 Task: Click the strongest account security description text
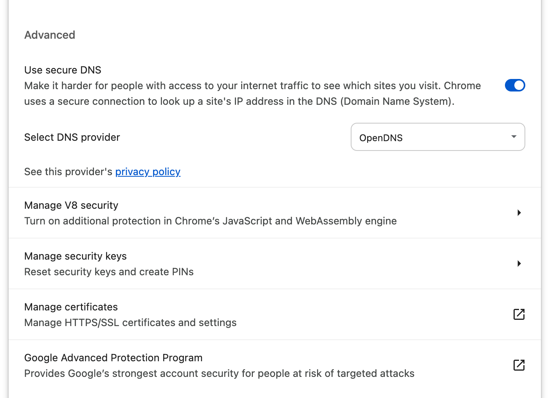[x=219, y=373]
